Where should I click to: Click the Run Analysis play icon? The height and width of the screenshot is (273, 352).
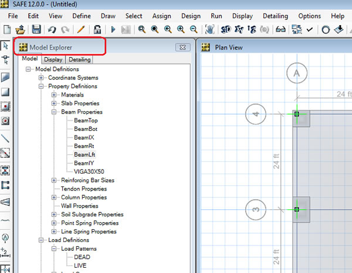[113, 29]
